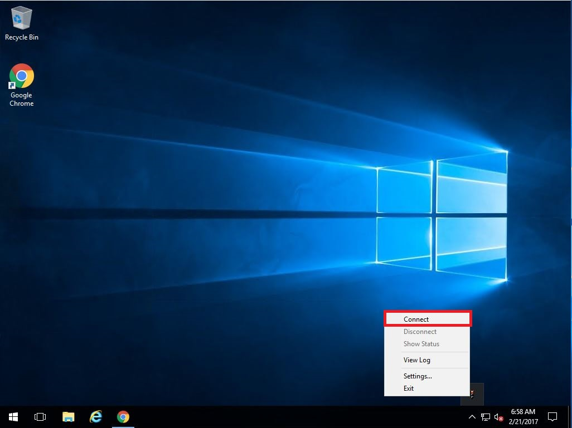Click the VPN tray icon under the menu
The height and width of the screenshot is (428, 572).
472,394
